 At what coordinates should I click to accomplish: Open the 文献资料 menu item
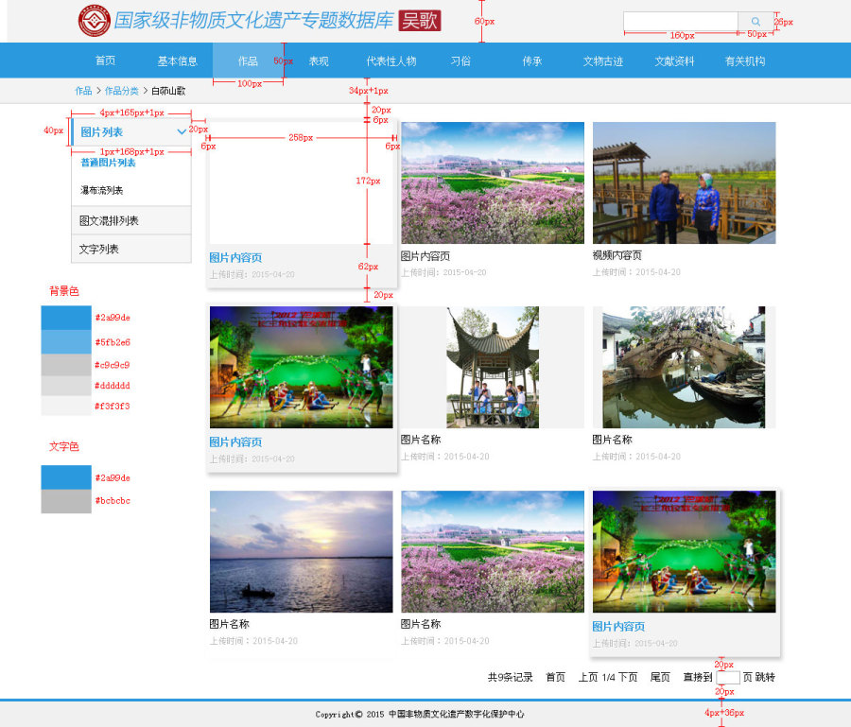point(674,60)
